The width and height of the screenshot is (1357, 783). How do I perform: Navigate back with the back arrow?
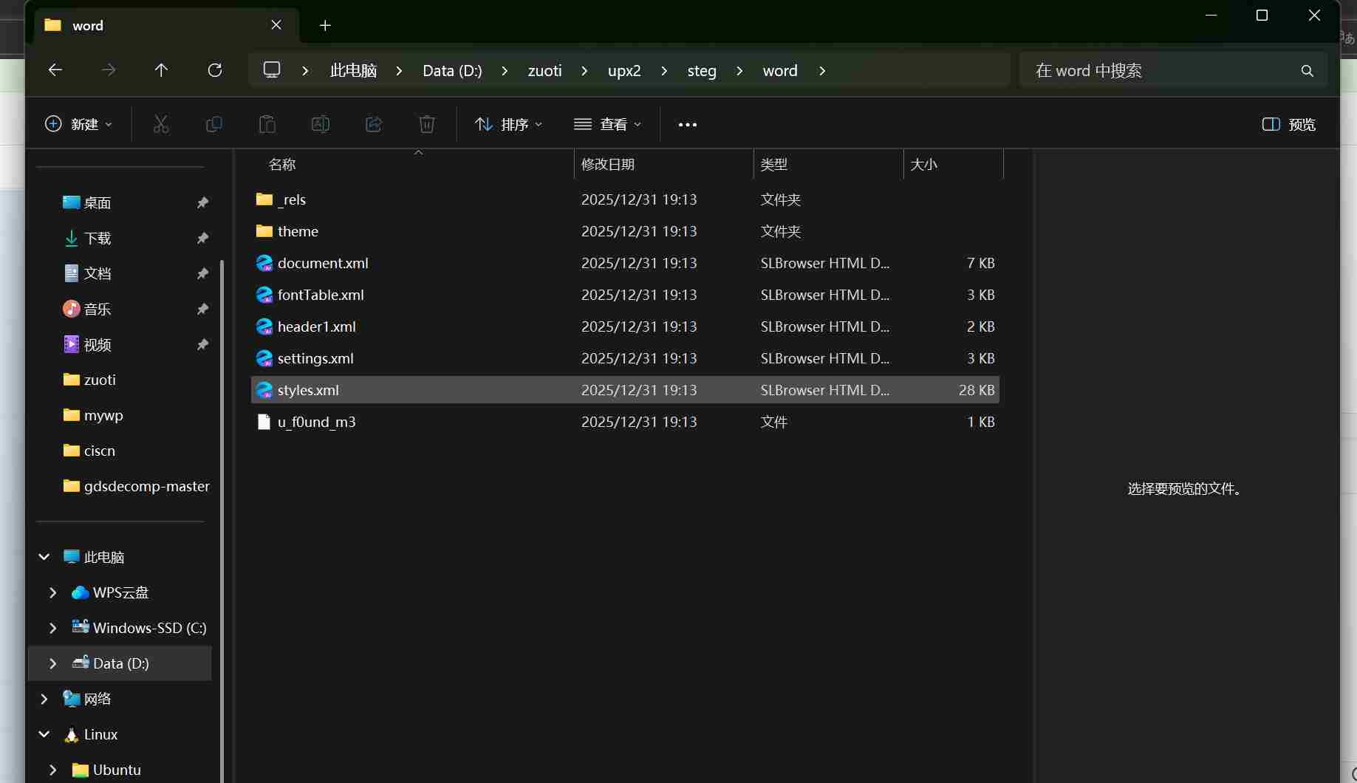[55, 70]
